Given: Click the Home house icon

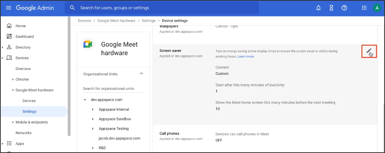Looking at the screenshot, I should 9,26.
